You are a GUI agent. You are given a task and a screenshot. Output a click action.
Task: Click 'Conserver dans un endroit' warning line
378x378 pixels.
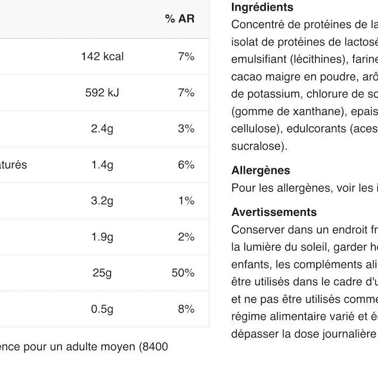[x=305, y=230]
